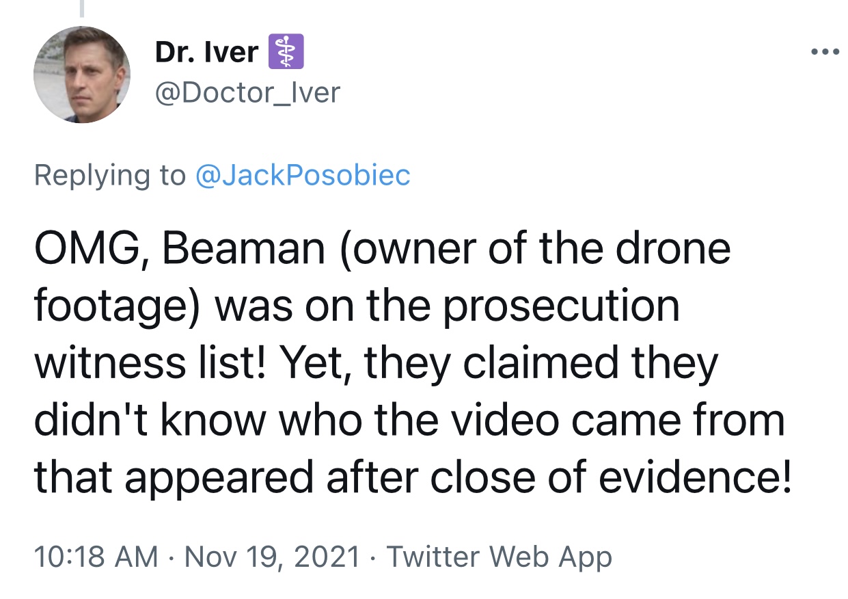Viewport: 848px width, 599px height.
Task: Open the Twitter Web App source link
Action: (x=499, y=557)
